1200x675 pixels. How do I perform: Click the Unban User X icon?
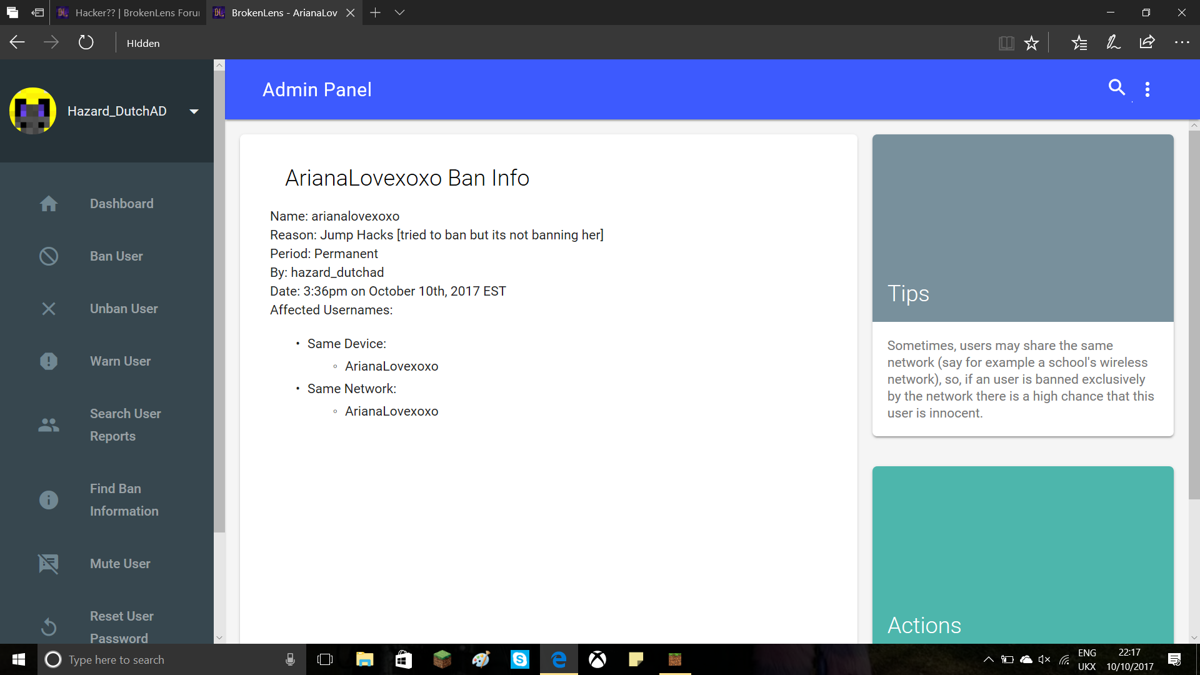point(49,309)
